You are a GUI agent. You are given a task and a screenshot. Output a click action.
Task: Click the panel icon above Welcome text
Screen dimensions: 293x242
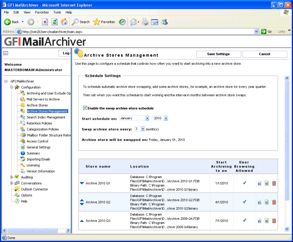[x=6, y=53]
